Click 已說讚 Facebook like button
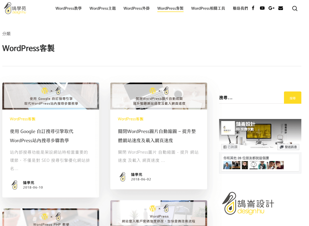Viewport: 309px width, 226px height. coord(230,147)
